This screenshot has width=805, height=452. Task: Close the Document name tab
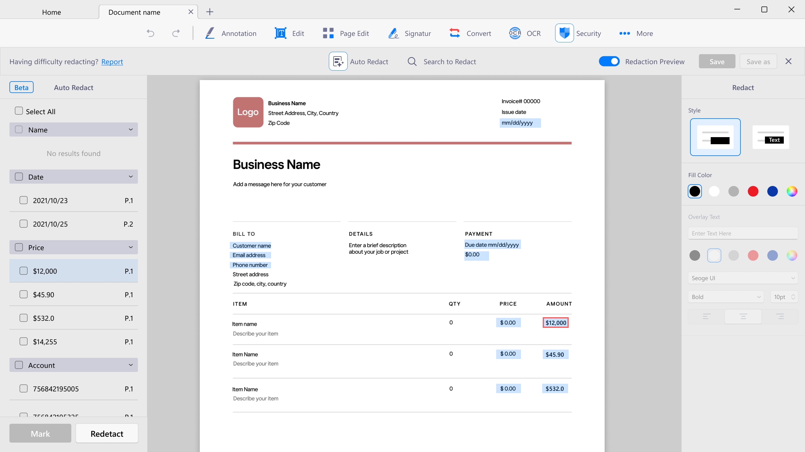pyautogui.click(x=191, y=12)
